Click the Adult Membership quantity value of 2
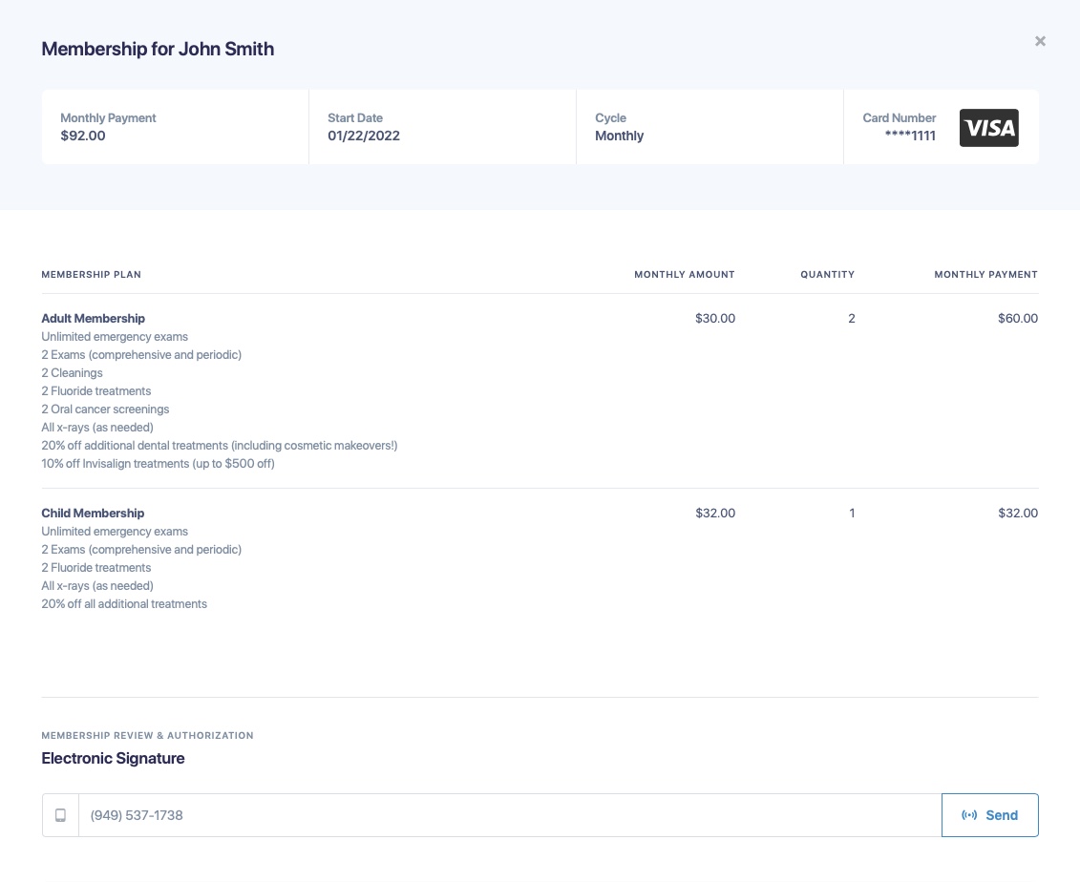 pyautogui.click(x=852, y=318)
